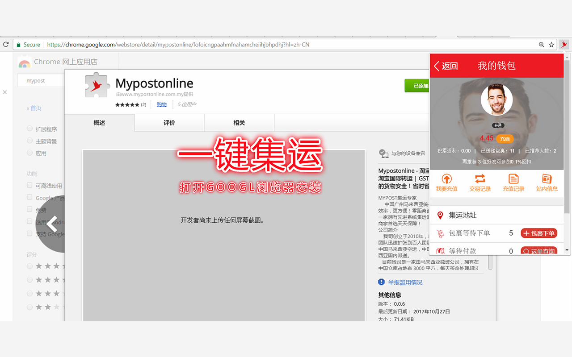Click the 运单查询 button
This screenshot has height=357, width=572.
coord(539,251)
